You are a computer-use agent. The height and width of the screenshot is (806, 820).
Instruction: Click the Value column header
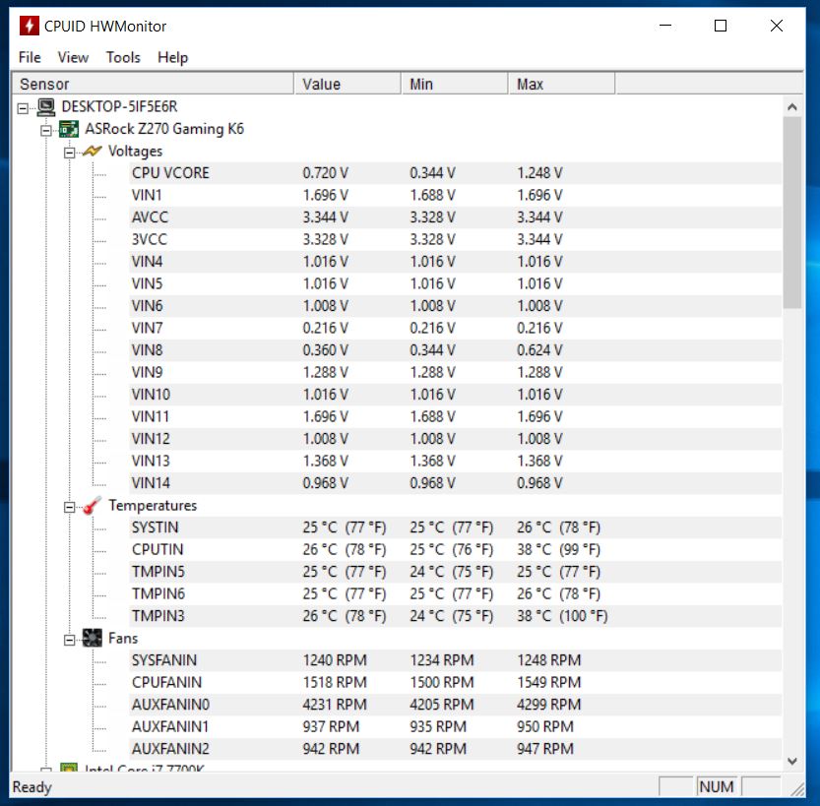(347, 85)
